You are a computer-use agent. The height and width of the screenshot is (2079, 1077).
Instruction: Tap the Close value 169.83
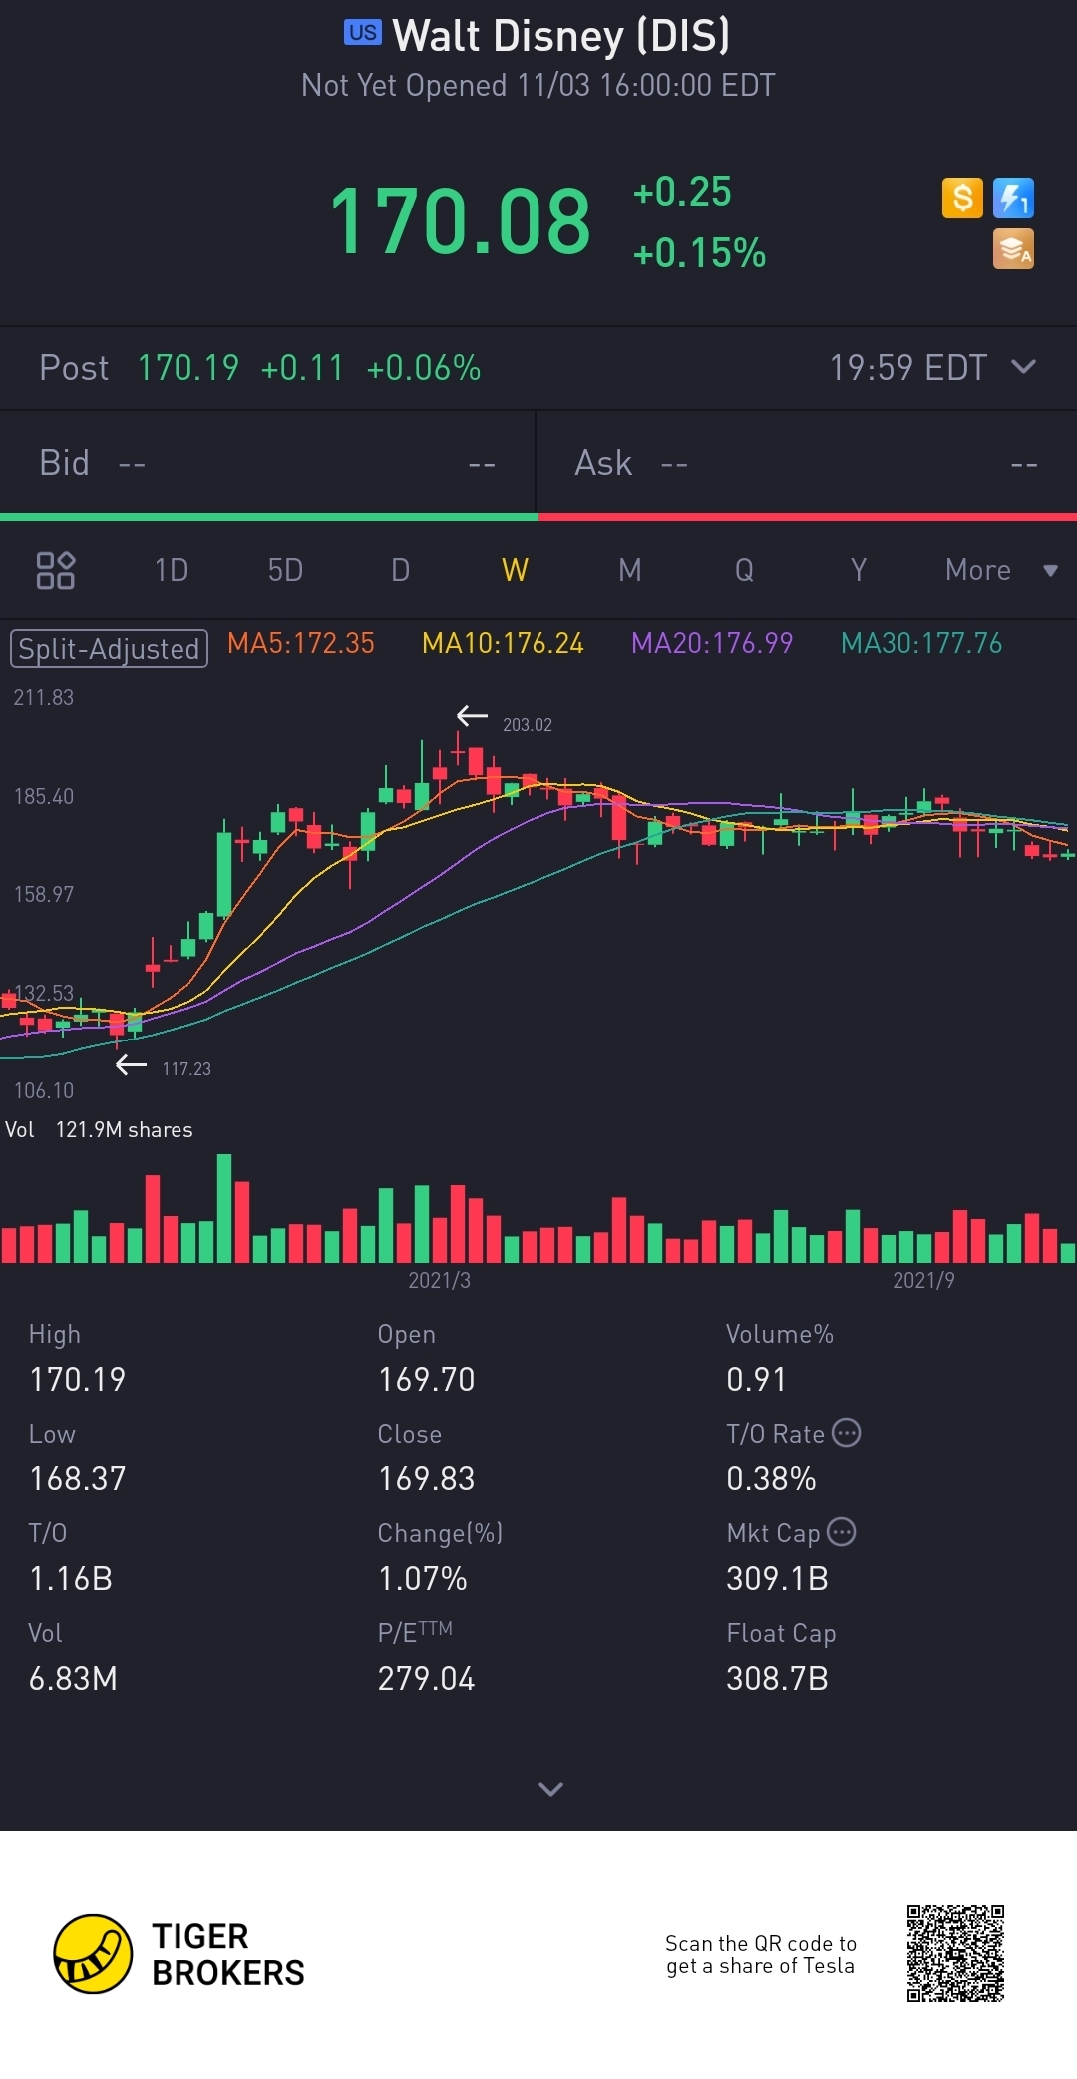click(x=427, y=1479)
